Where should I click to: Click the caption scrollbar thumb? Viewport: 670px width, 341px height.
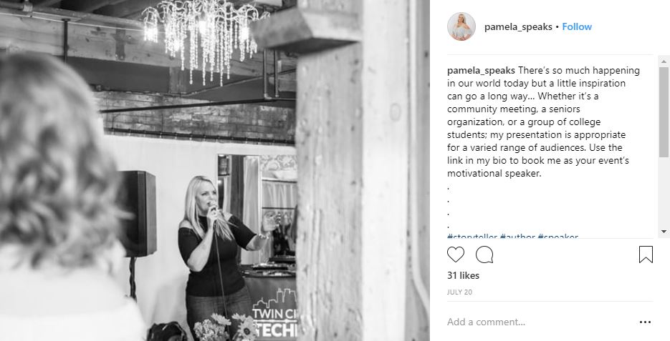coord(664,112)
